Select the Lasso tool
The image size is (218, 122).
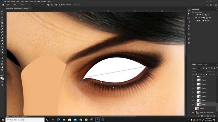click(2, 17)
